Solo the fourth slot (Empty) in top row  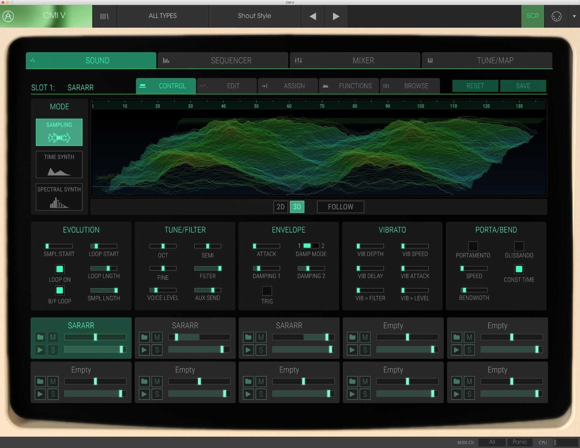coord(365,350)
